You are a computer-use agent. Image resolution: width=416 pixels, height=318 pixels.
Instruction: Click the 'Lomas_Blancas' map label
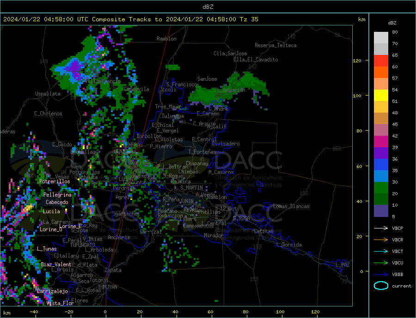(x=291, y=206)
